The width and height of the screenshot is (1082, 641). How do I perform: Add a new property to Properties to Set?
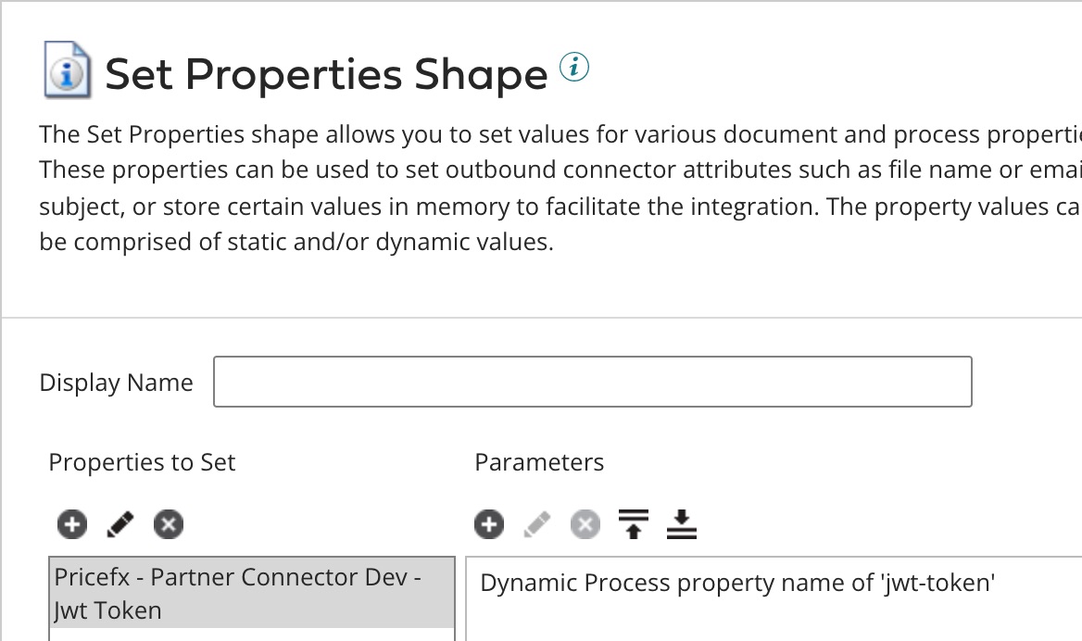tap(71, 524)
